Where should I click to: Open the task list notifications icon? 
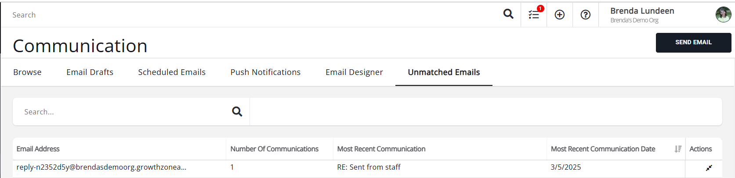click(534, 14)
